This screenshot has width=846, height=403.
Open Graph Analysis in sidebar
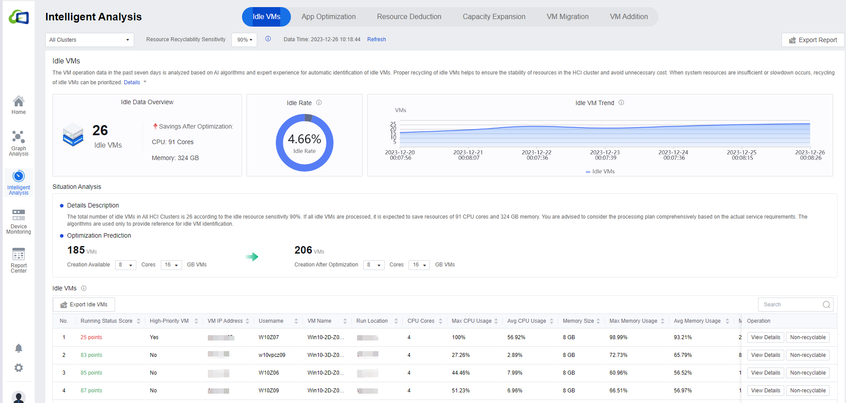[19, 143]
